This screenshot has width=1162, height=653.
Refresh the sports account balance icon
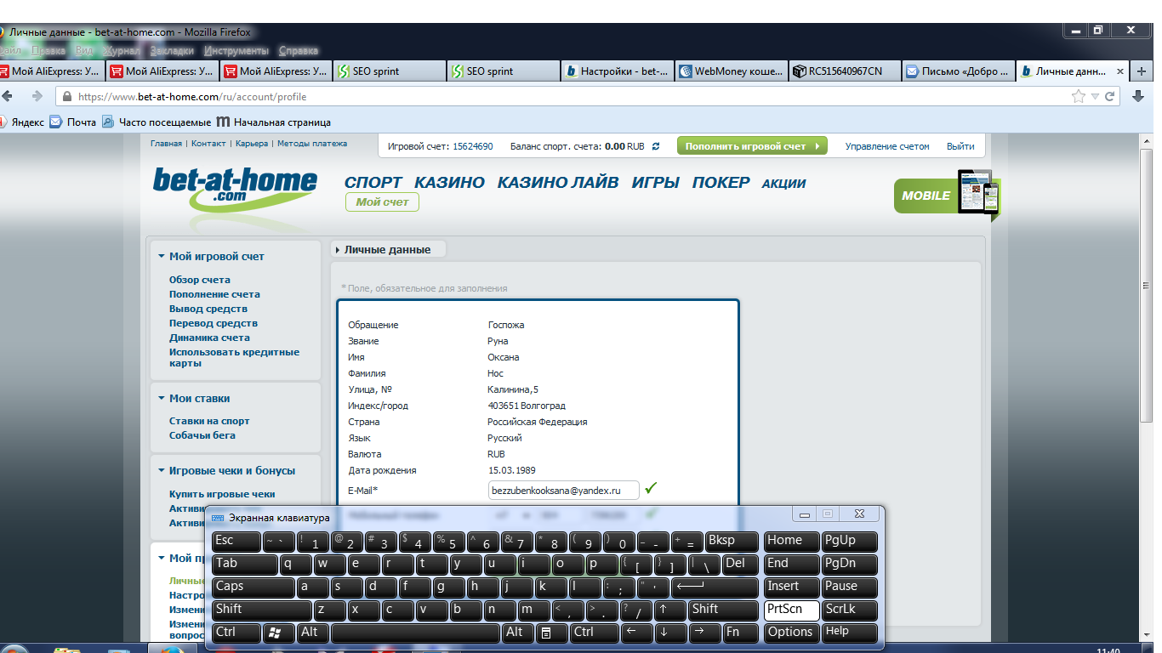(x=656, y=146)
